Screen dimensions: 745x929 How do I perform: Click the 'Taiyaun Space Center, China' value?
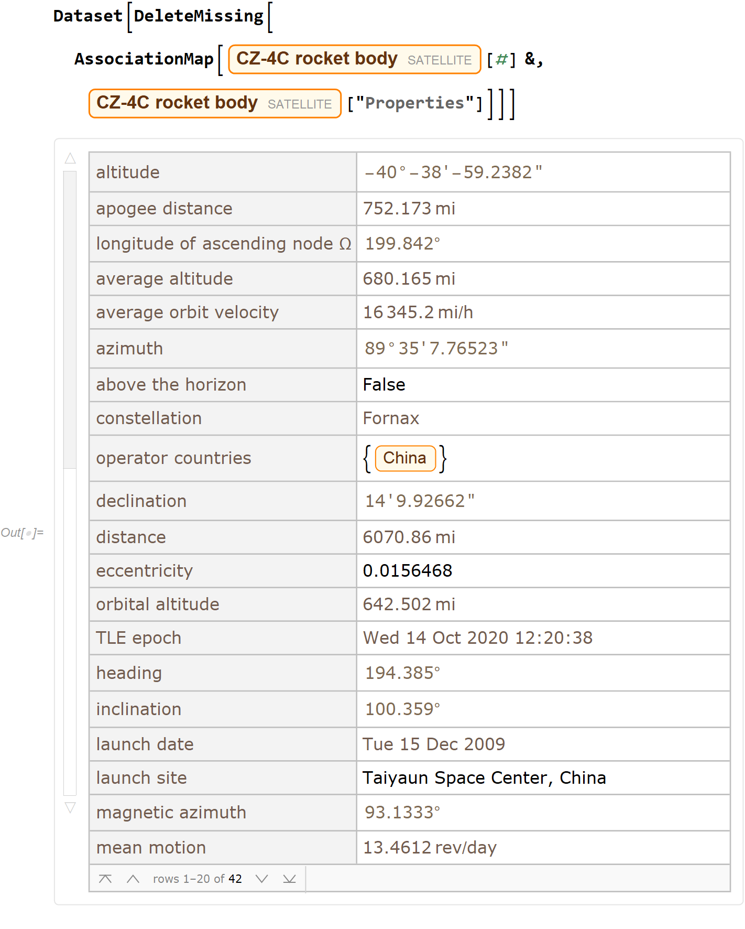point(484,777)
